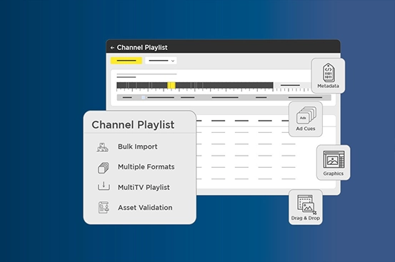Click the yellow marker on the timeline

[x=171, y=86]
